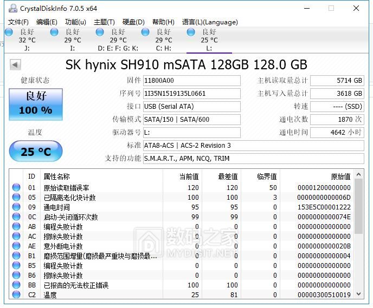Click the 属性名称 column header
Screen dimensions: 373x308
point(101,176)
